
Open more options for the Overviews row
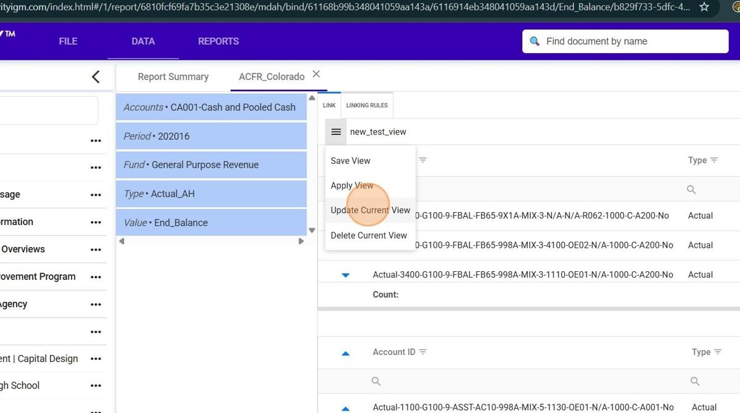tap(96, 250)
